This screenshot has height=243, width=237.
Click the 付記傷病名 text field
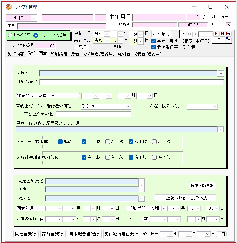click(x=131, y=82)
